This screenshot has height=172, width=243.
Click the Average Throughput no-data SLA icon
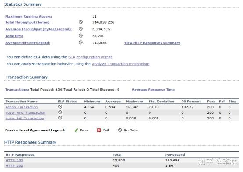coord(81,28)
